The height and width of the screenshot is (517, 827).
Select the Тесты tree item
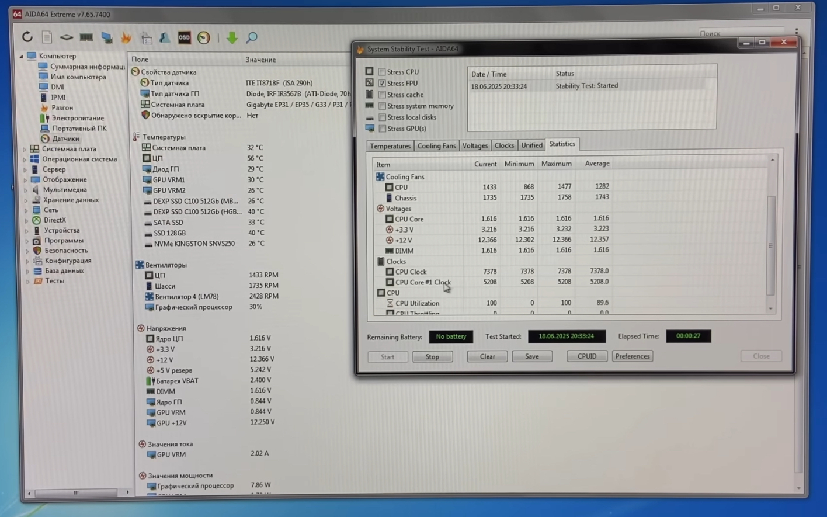click(x=55, y=281)
